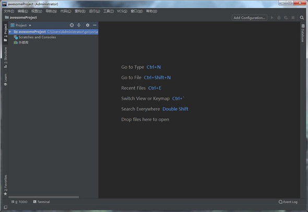Viewport: 308px width, 212px height.
Task: Hide the Project panel with minus icon
Action: pos(94,25)
